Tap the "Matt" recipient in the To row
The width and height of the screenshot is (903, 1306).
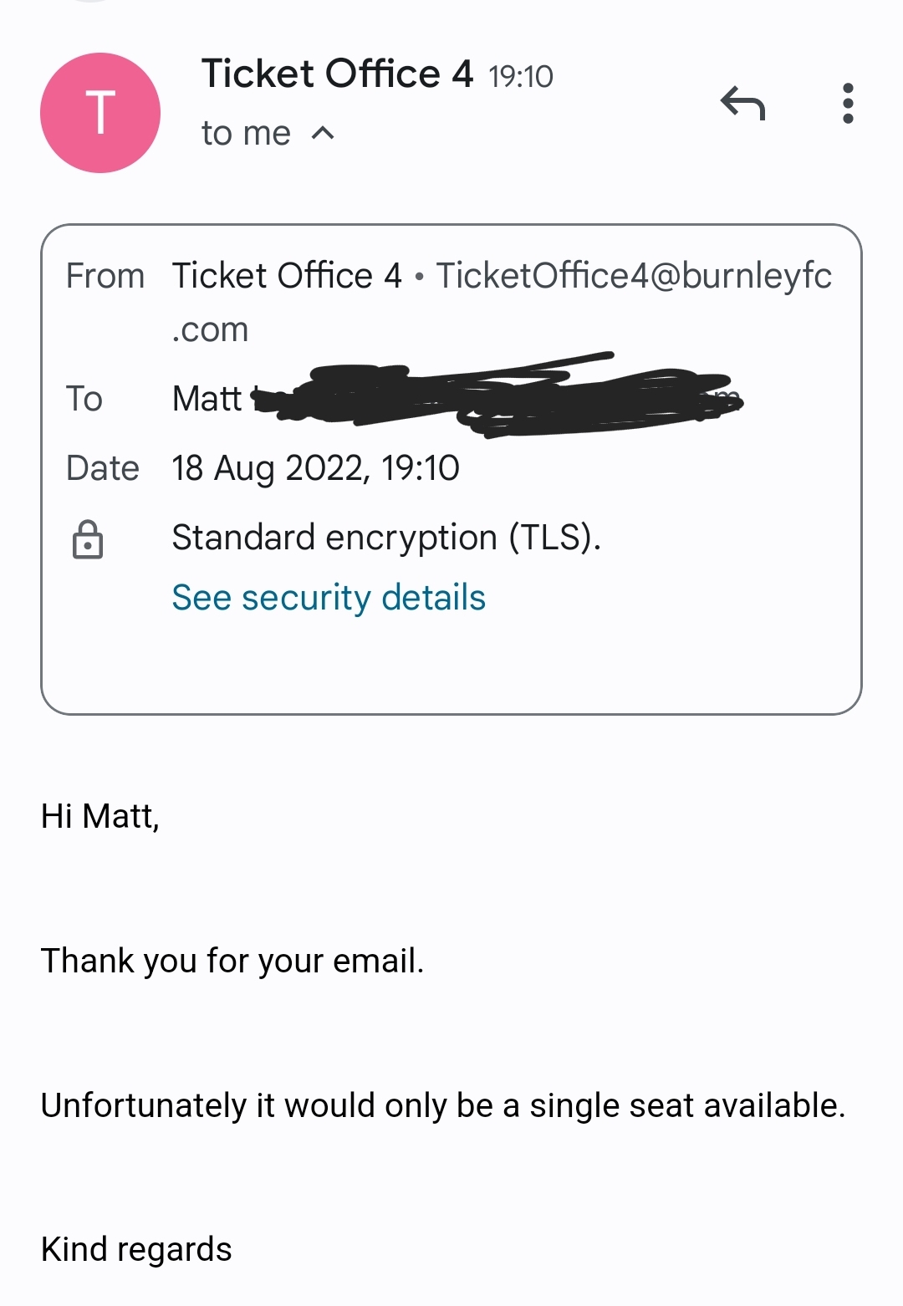[x=207, y=399]
